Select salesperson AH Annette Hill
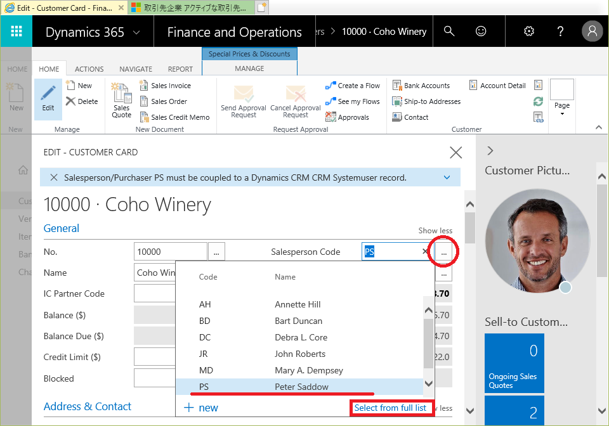 tap(299, 304)
